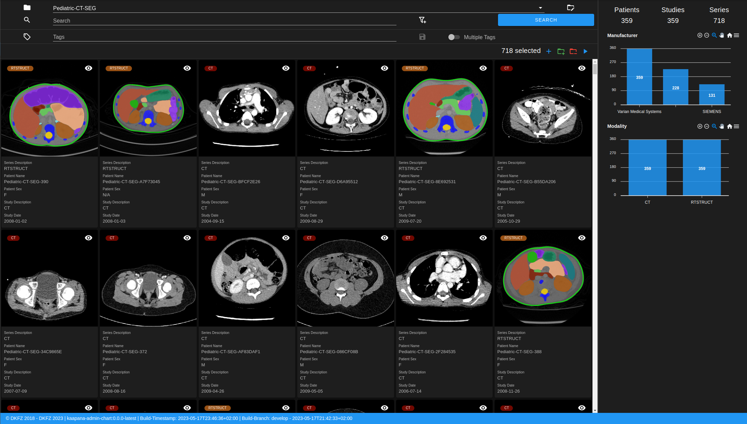Click eye icon on Pediatric-CT-SEG-086CF08B card

(385, 238)
